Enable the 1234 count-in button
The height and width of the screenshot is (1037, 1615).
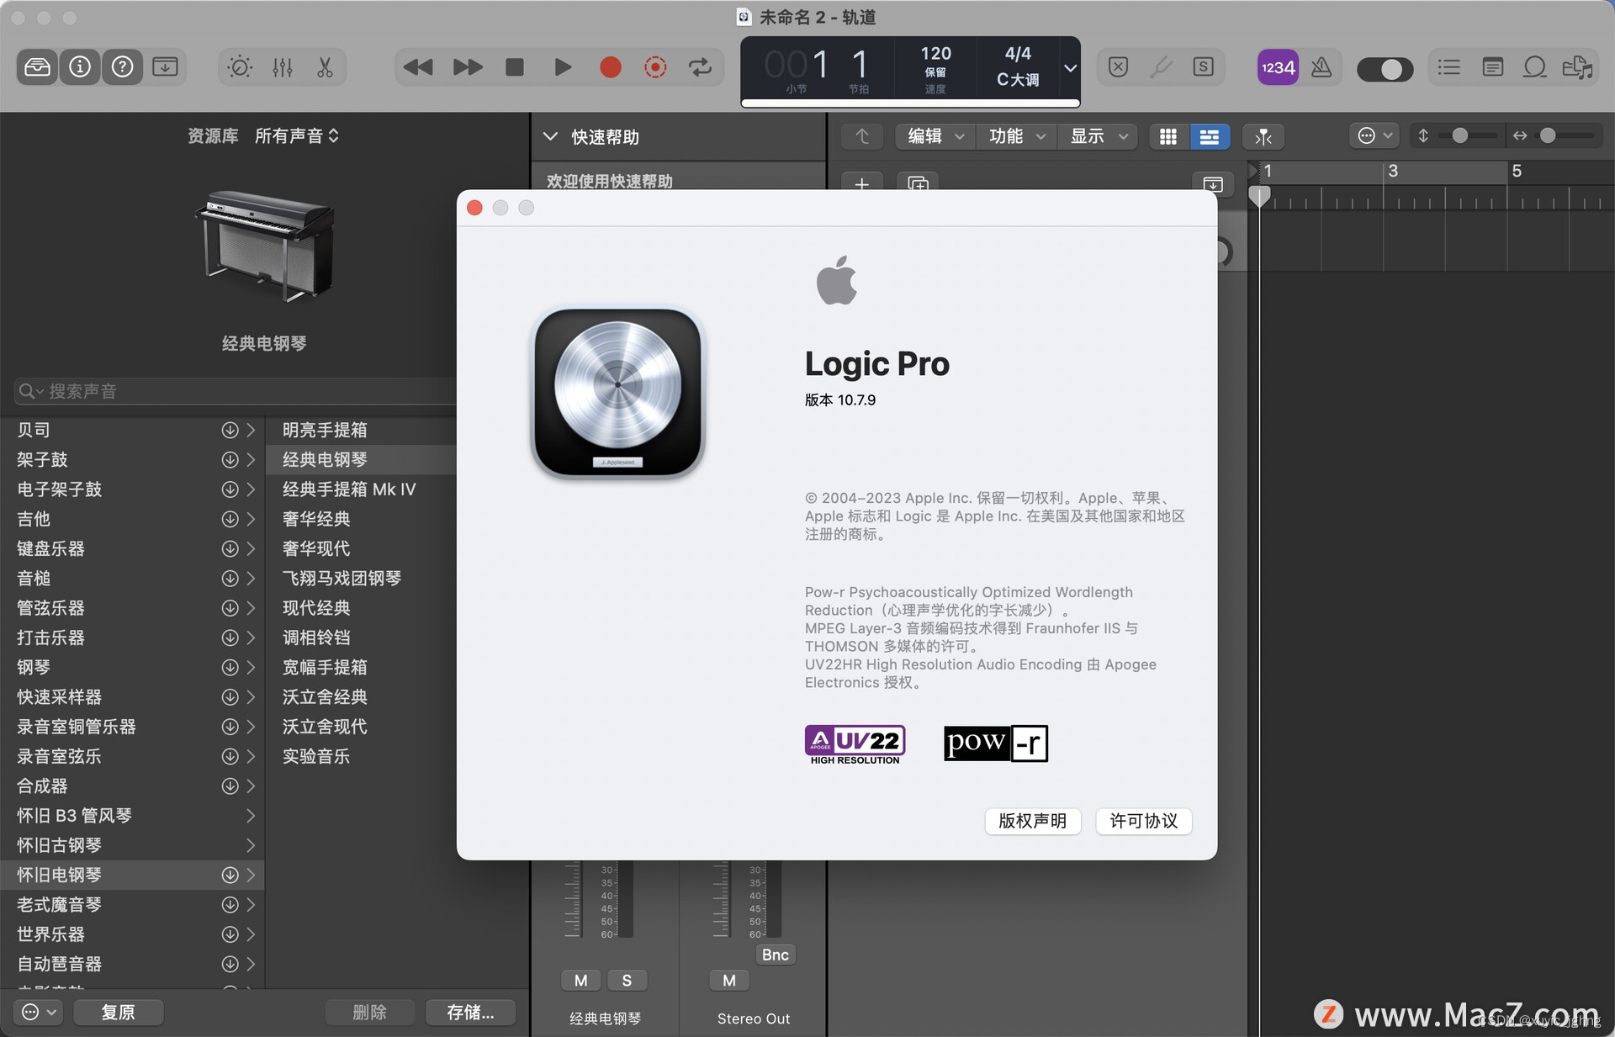1278,67
